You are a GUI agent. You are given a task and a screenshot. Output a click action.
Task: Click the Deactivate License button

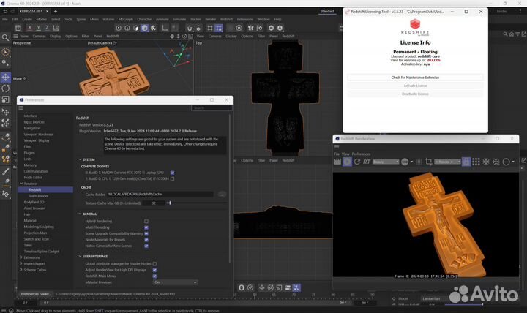(415, 94)
